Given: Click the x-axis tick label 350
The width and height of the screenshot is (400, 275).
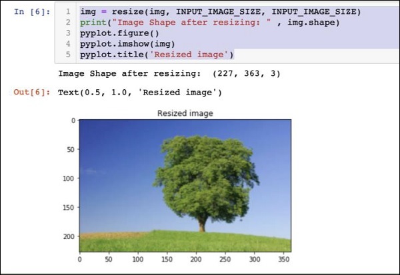Looking at the screenshot, I should pos(284,260).
